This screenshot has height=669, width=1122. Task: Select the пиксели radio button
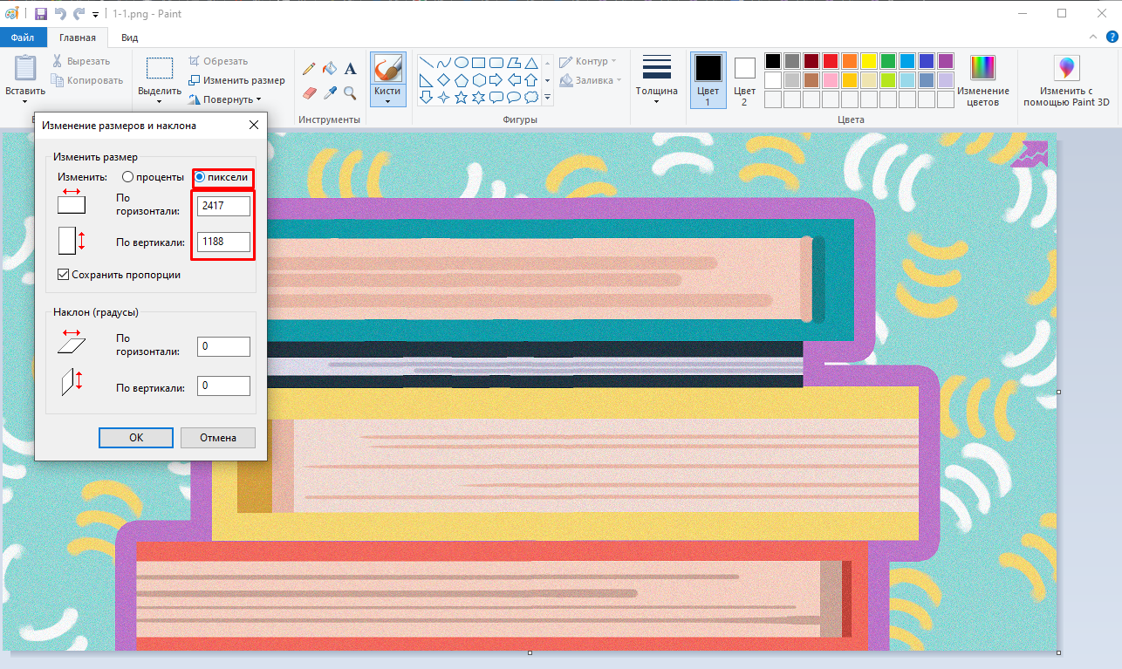point(200,177)
